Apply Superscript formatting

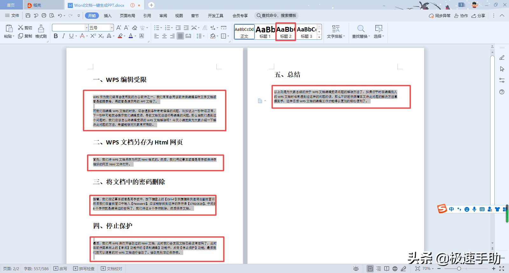(x=93, y=36)
